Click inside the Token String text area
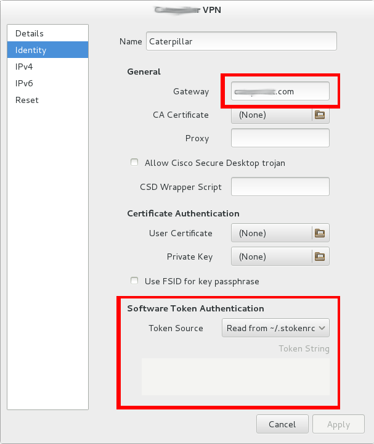 pyautogui.click(x=235, y=377)
